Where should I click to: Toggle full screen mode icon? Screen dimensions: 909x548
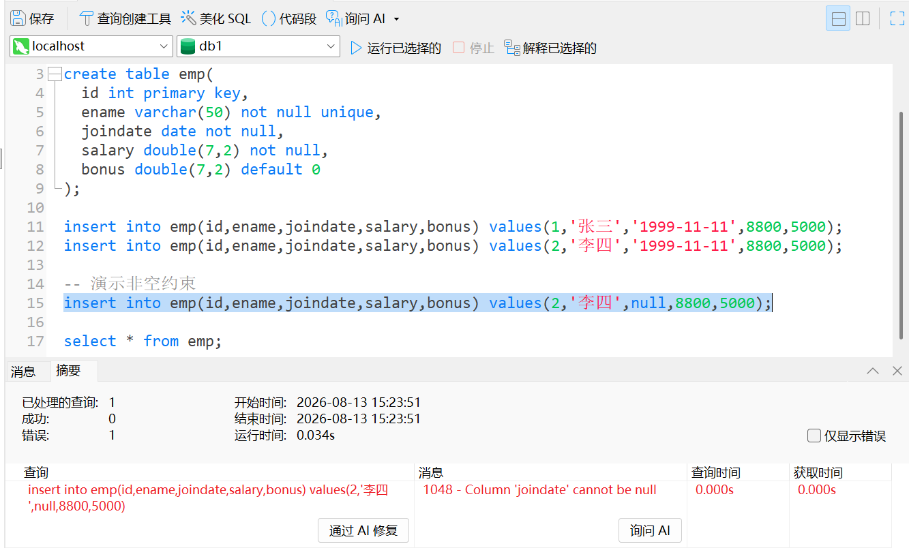[897, 18]
